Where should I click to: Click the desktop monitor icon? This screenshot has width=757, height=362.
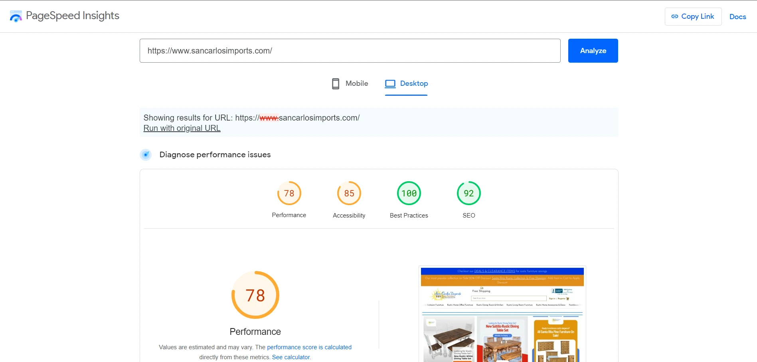pos(390,83)
